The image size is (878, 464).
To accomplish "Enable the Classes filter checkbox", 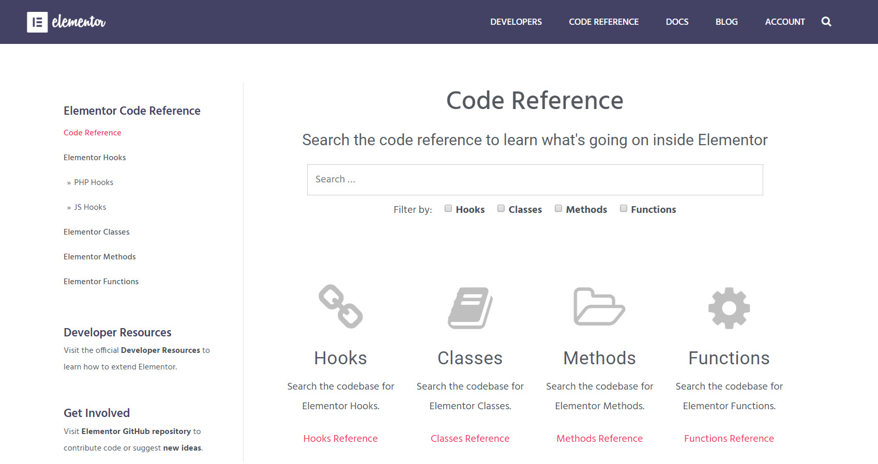I will coord(501,208).
